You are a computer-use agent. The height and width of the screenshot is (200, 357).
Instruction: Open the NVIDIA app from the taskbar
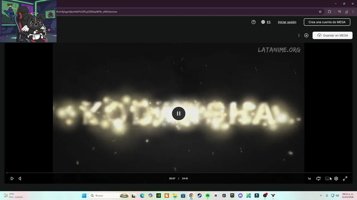pyautogui.click(x=158, y=196)
